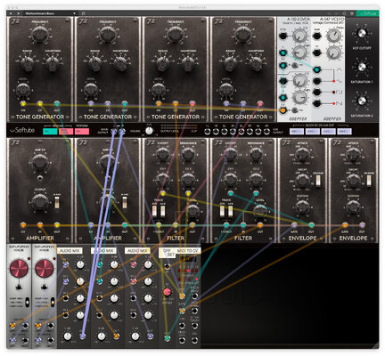Screen dimensions: 385x356
Task: Click the third Tone Generator OUT jack
Action: [x=192, y=104]
